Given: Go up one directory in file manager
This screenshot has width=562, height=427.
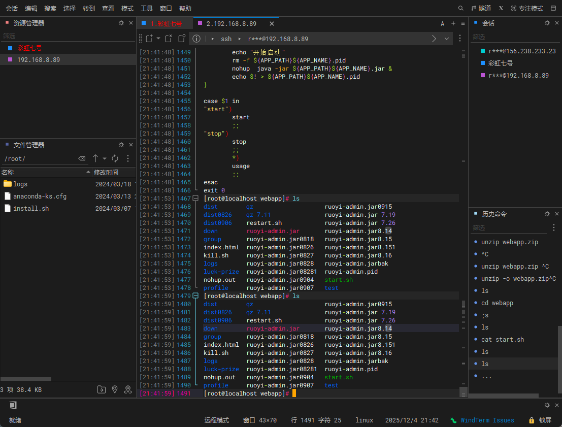Looking at the screenshot, I should pyautogui.click(x=95, y=158).
